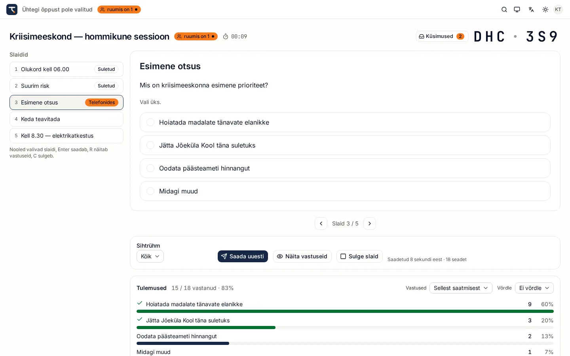Image resolution: width=570 pixels, height=356 pixels.
Task: Click the presentation screen icon
Action: (517, 9)
